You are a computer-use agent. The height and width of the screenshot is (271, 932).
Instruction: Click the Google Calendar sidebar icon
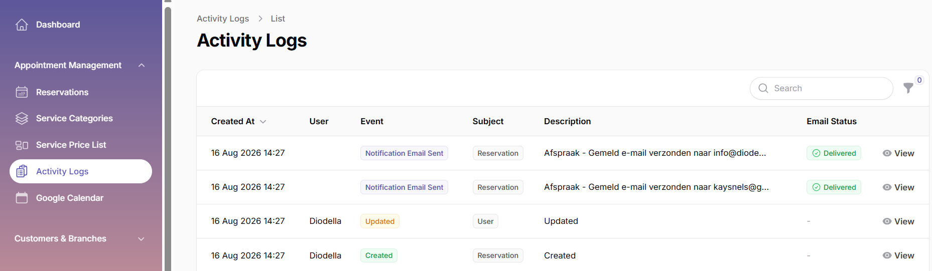pos(22,198)
